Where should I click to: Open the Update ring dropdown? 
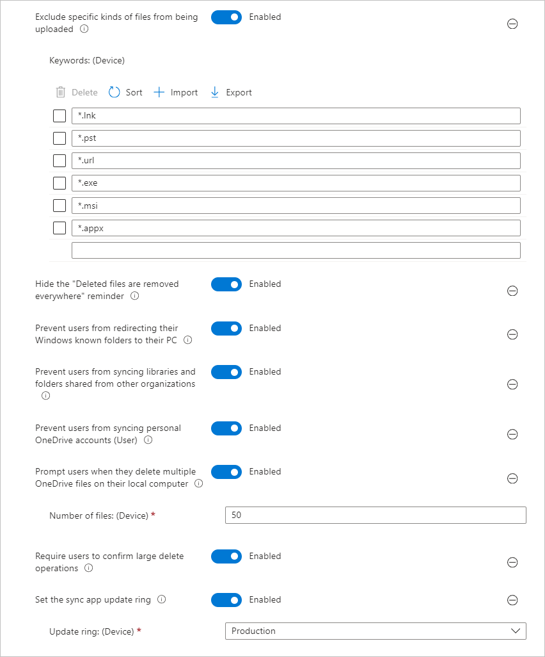(375, 631)
